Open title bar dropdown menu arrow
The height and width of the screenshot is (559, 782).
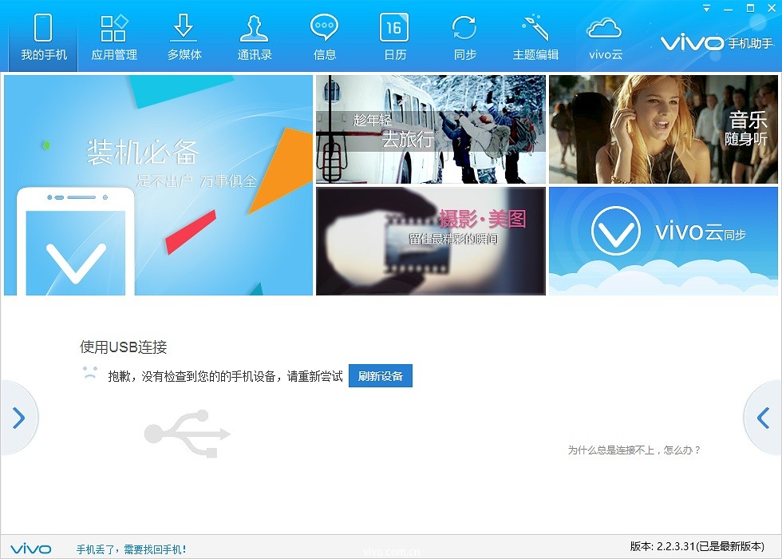tap(706, 9)
